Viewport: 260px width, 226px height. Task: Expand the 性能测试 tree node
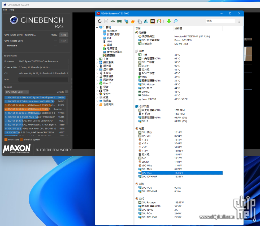coord(97,105)
